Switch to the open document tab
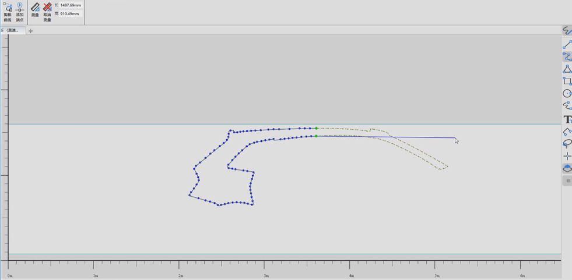Screen dimensions: 572x280 (12, 30)
